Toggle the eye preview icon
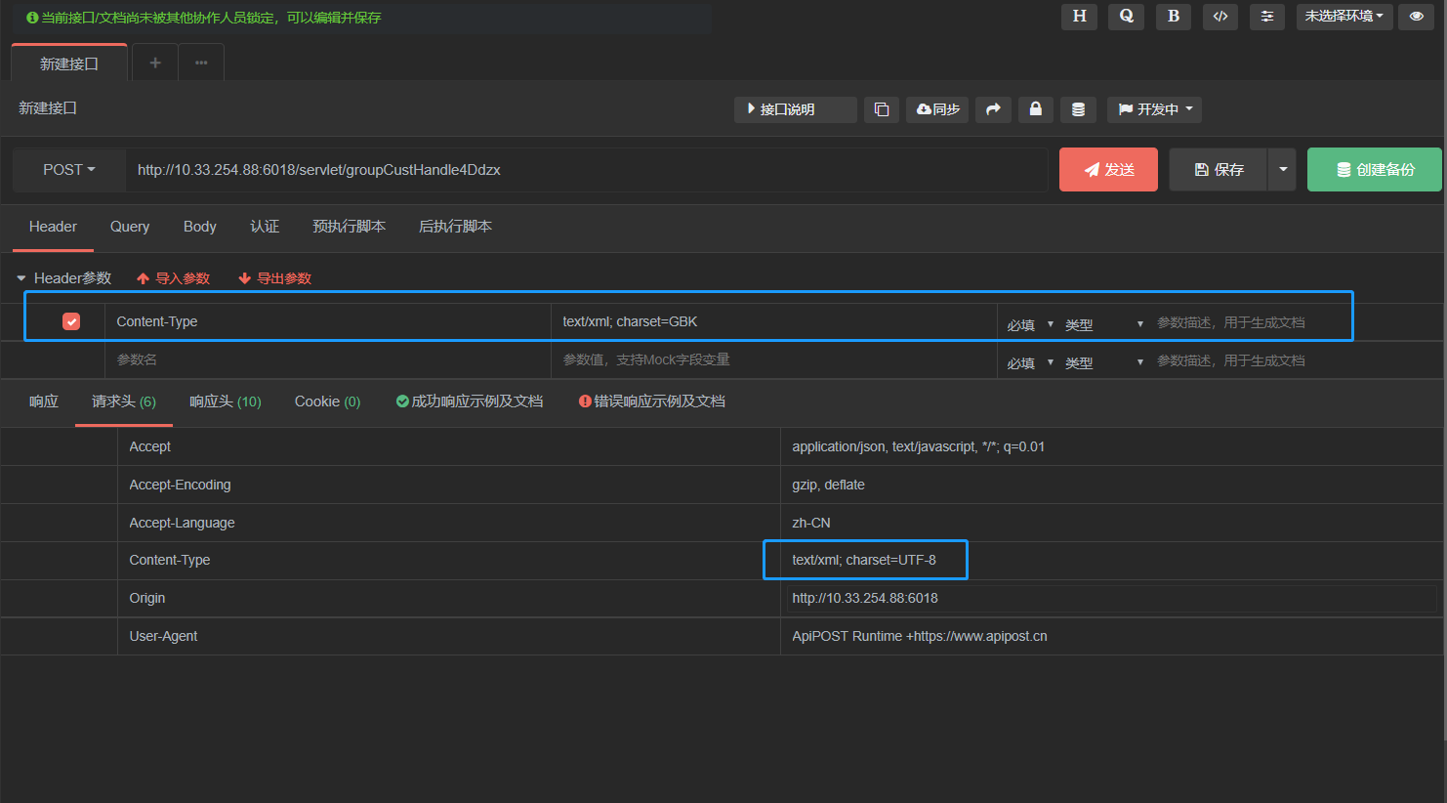This screenshot has width=1447, height=803. point(1416,17)
